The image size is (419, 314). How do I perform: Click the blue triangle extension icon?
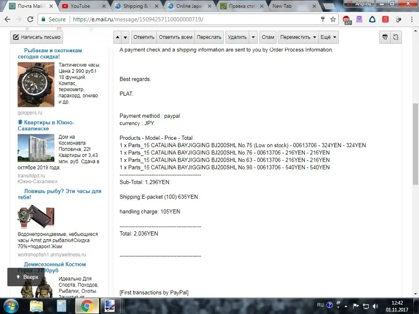(x=372, y=19)
